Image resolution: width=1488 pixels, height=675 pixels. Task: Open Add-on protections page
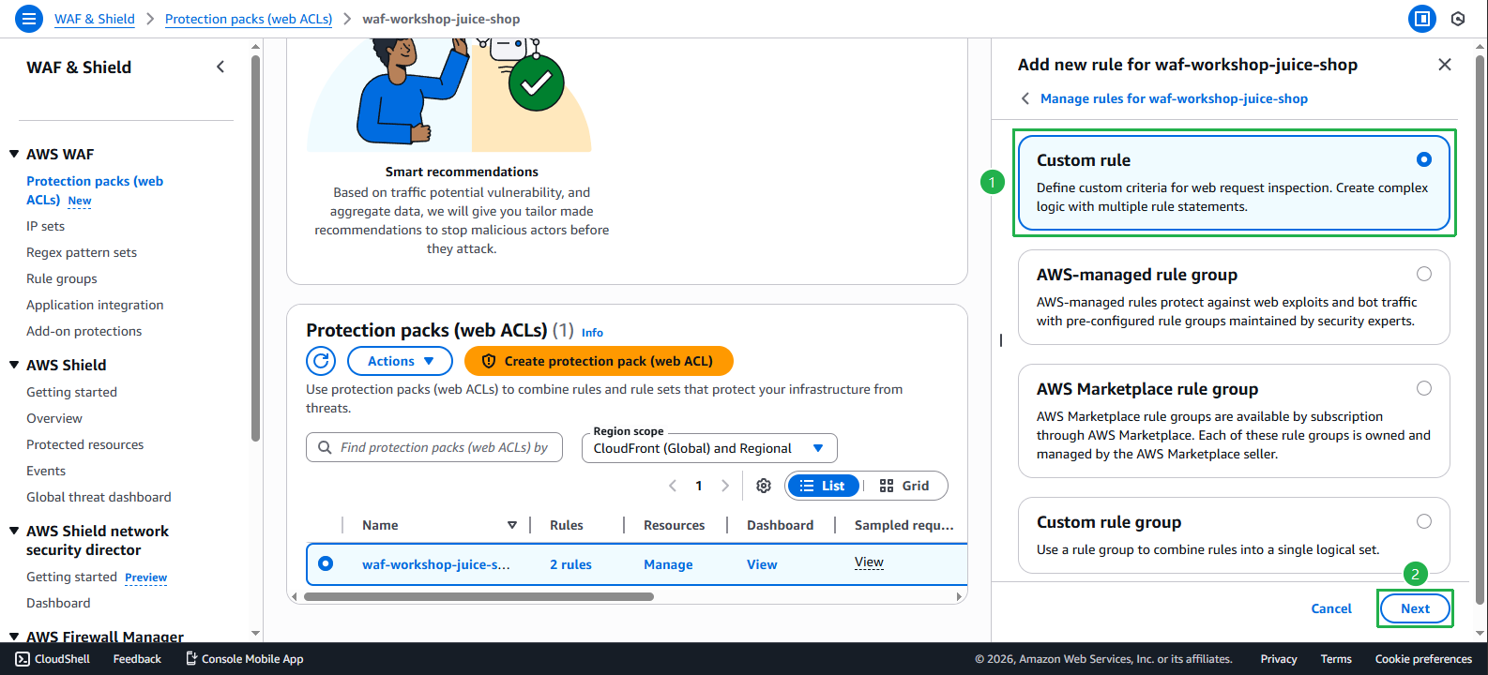[x=84, y=331]
